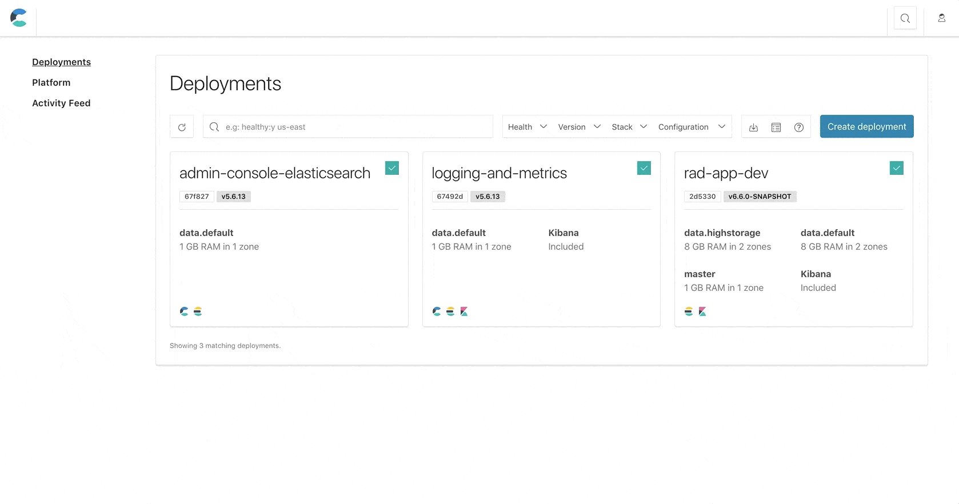Click Kibana label on logging-and-metrics card
The height and width of the screenshot is (504, 959).
click(x=563, y=233)
